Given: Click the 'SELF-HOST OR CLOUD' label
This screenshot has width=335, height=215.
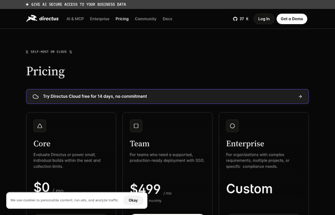Looking at the screenshot, I should (x=49, y=52).
